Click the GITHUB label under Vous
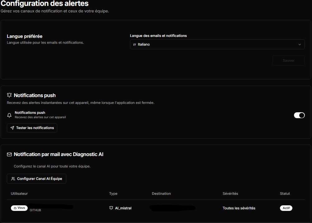 tap(35, 210)
